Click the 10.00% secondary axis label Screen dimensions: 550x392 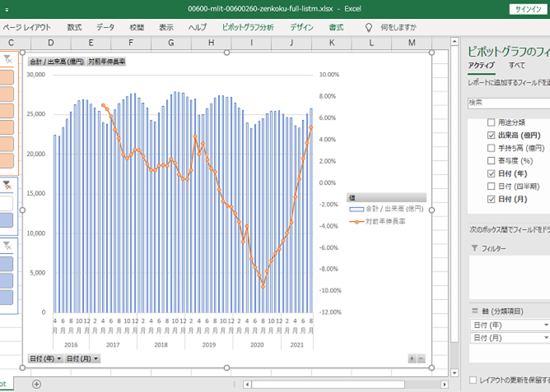(329, 75)
